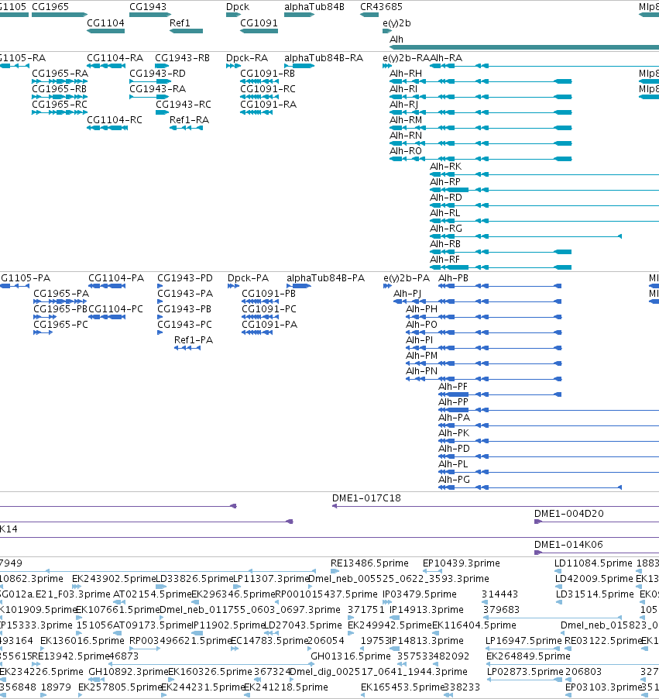Select BAC clone DME1-017C18
Screen dimensions: 659x699
click(x=496, y=506)
